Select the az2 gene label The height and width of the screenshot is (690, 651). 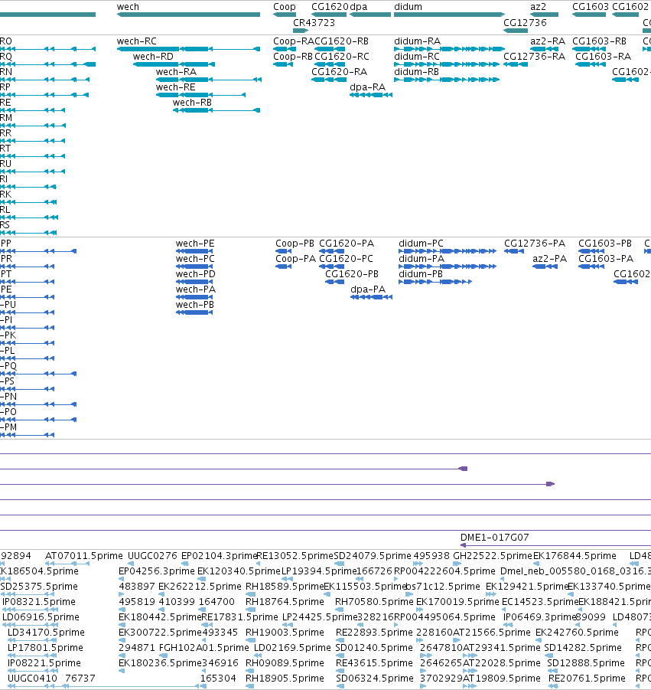pyautogui.click(x=538, y=7)
